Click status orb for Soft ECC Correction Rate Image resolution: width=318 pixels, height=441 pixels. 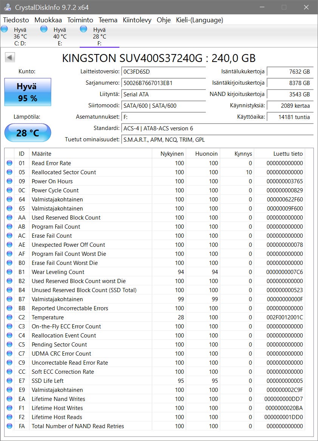(9, 371)
